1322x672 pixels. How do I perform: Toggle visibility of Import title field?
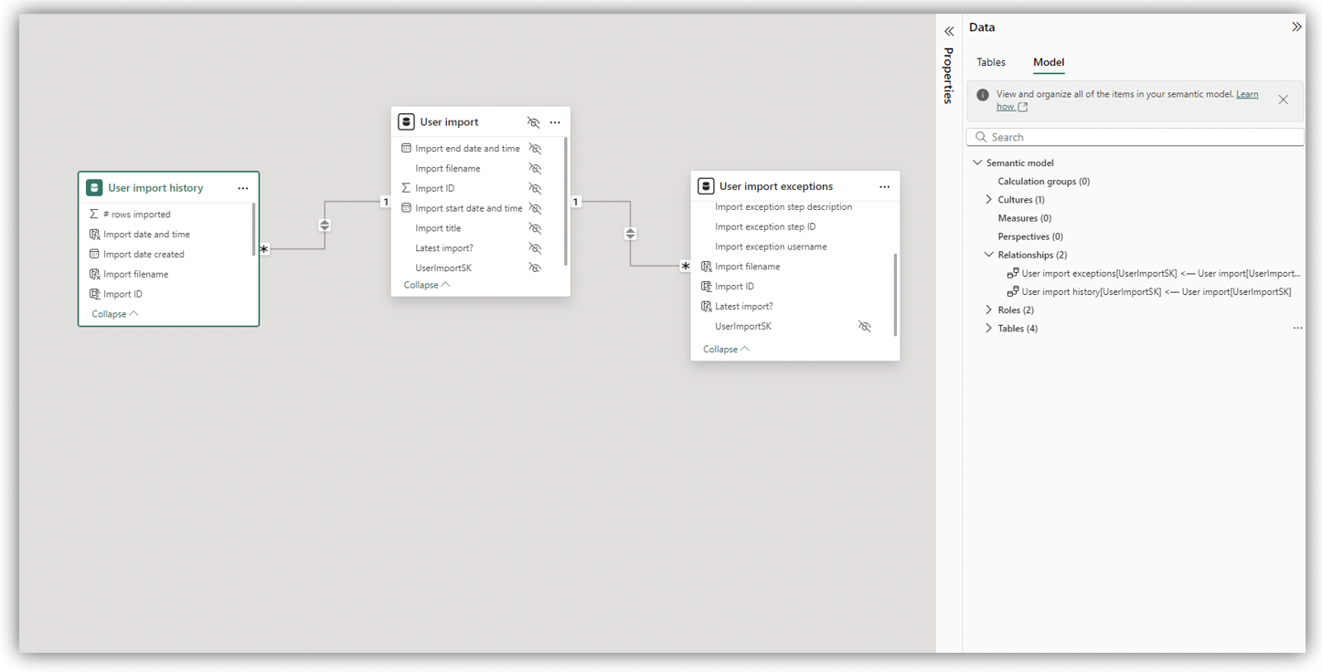pos(536,229)
